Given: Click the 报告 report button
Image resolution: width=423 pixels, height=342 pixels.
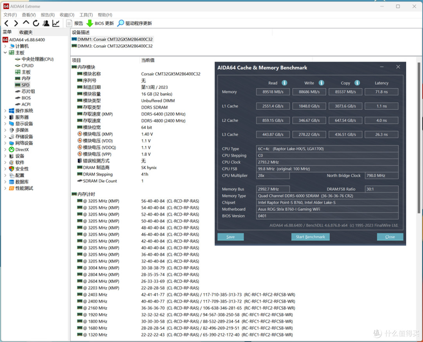Looking at the screenshot, I should pos(75,23).
